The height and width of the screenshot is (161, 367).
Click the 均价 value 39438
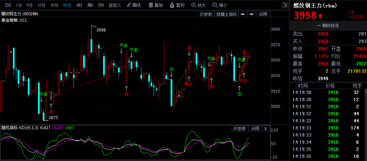coord(360,56)
